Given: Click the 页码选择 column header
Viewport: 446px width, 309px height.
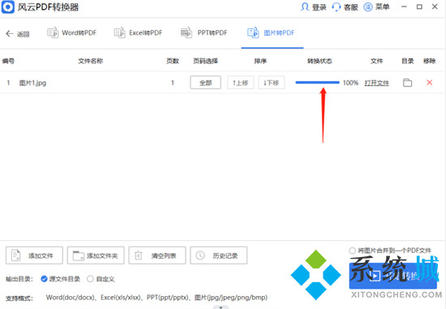Looking at the screenshot, I should pyautogui.click(x=205, y=61).
